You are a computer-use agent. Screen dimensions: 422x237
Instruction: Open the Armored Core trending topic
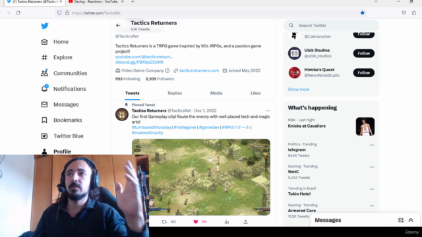point(302,211)
